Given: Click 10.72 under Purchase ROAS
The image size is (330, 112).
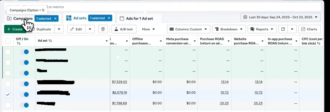Looking at the screenshot, I should coord(224,92).
